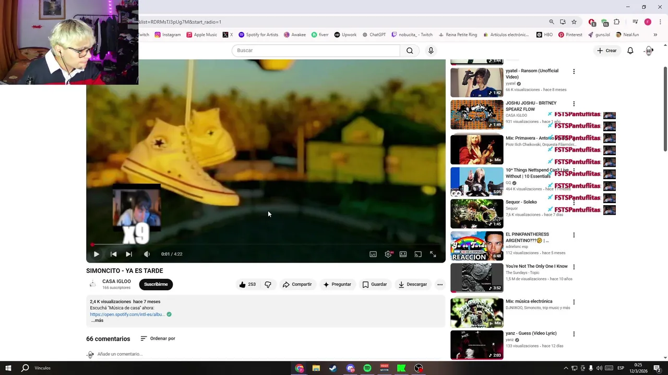668x375 pixels.
Task: Open the Windows Start menu
Action: [8, 368]
